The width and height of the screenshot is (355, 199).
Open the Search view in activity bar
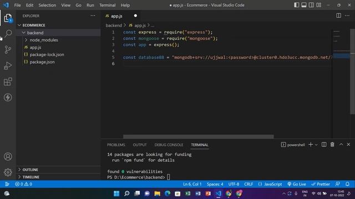[8, 34]
